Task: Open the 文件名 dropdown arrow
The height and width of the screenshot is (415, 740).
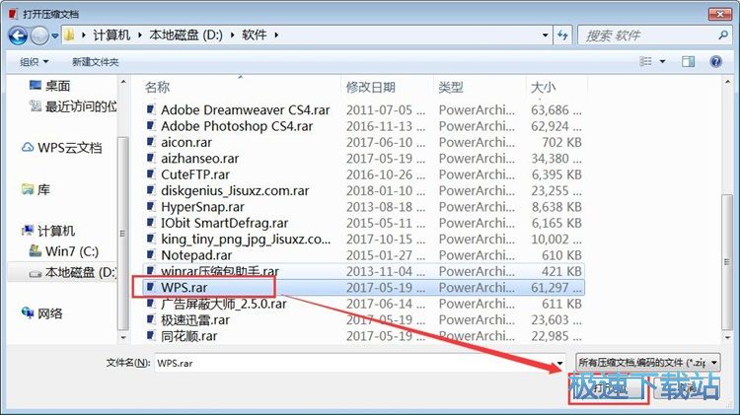Action: (x=559, y=363)
